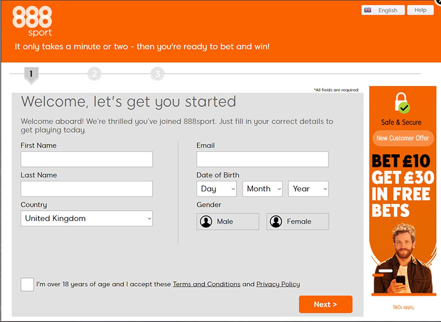Click the Safe & Secure text
The height and width of the screenshot is (322, 441).
tap(401, 122)
